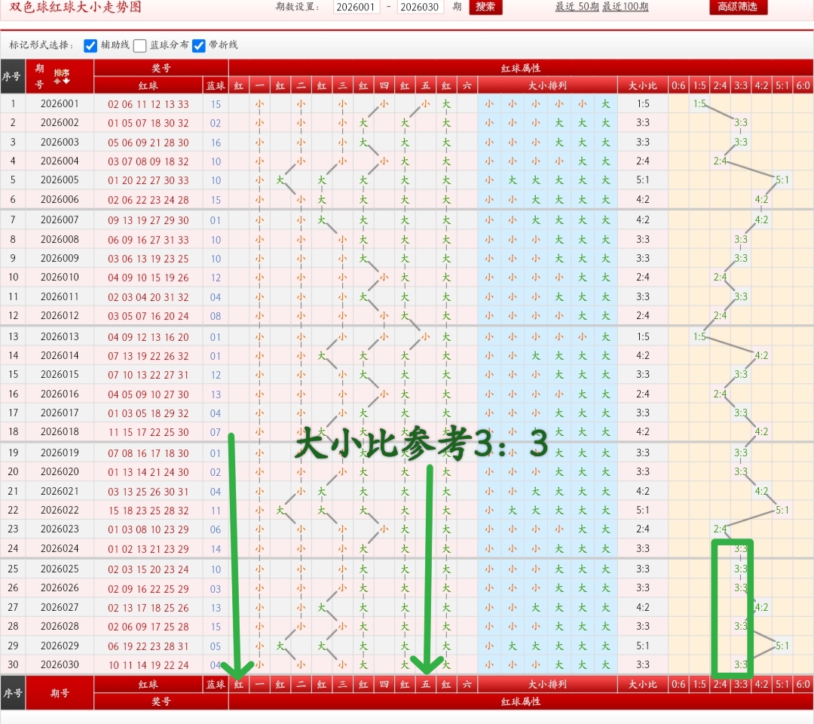The height and width of the screenshot is (724, 814).
Task: Click blue ball 16 in row 2026003
Action: click(x=216, y=143)
